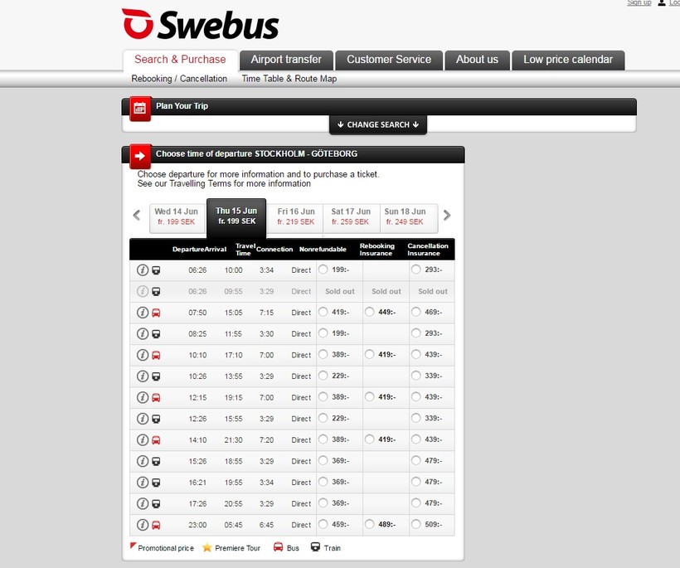Show earlier dates with left arrow

point(137,216)
